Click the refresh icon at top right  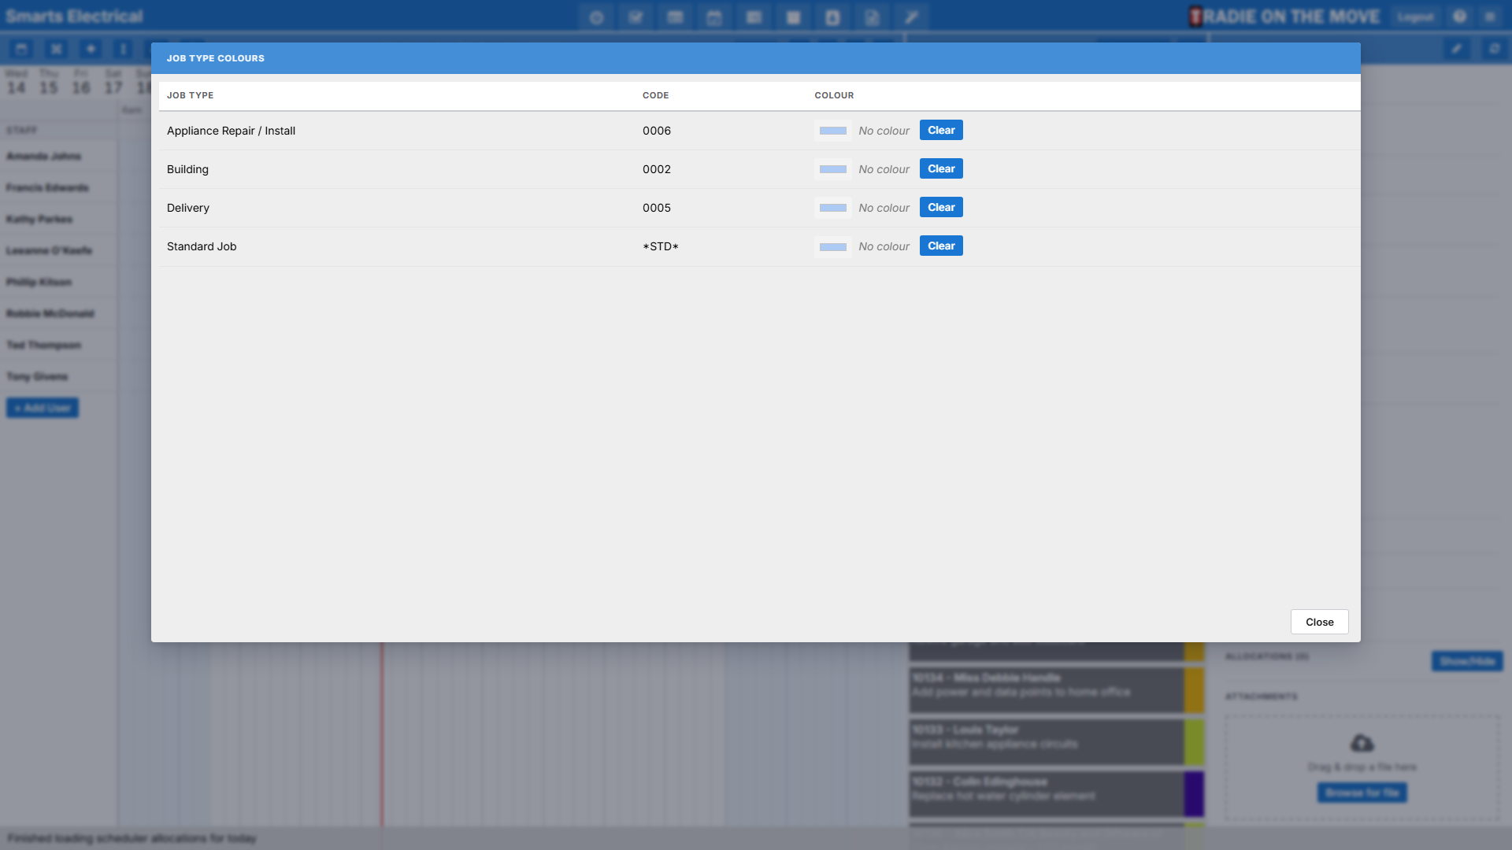pyautogui.click(x=1494, y=49)
